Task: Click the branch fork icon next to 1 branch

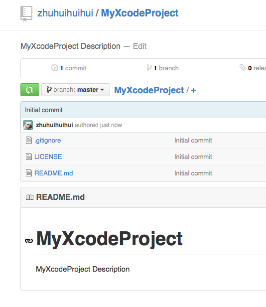Action: pyautogui.click(x=149, y=68)
